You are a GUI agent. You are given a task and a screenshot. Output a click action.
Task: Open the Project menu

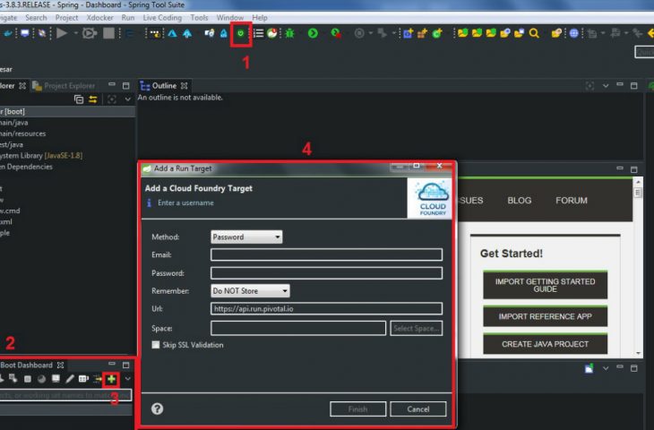pyautogui.click(x=66, y=18)
